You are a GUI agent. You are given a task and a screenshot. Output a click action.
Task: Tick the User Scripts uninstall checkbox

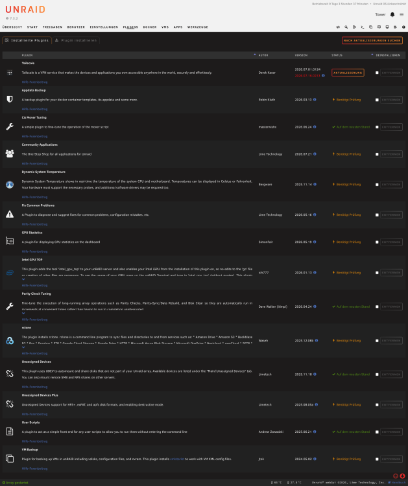pos(377,432)
